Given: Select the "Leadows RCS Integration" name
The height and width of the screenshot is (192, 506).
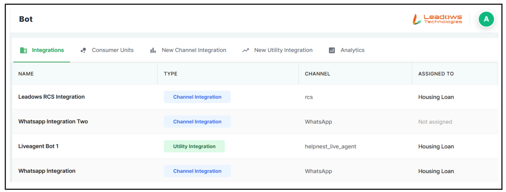Looking at the screenshot, I should coord(51,97).
